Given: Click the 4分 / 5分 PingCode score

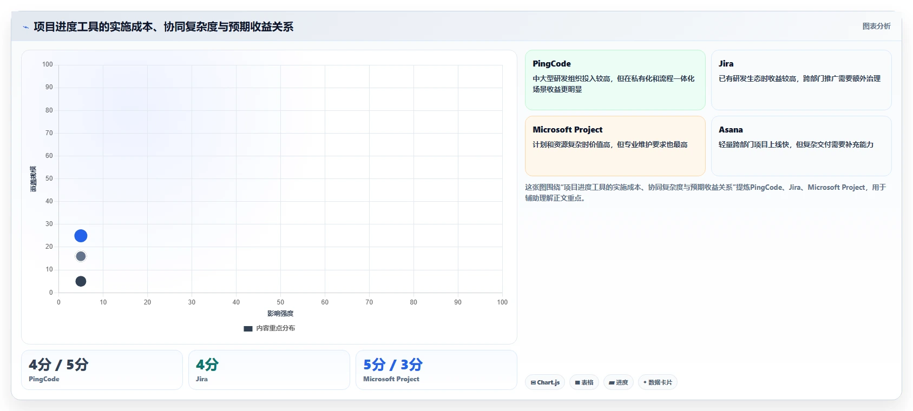Looking at the screenshot, I should (58, 364).
